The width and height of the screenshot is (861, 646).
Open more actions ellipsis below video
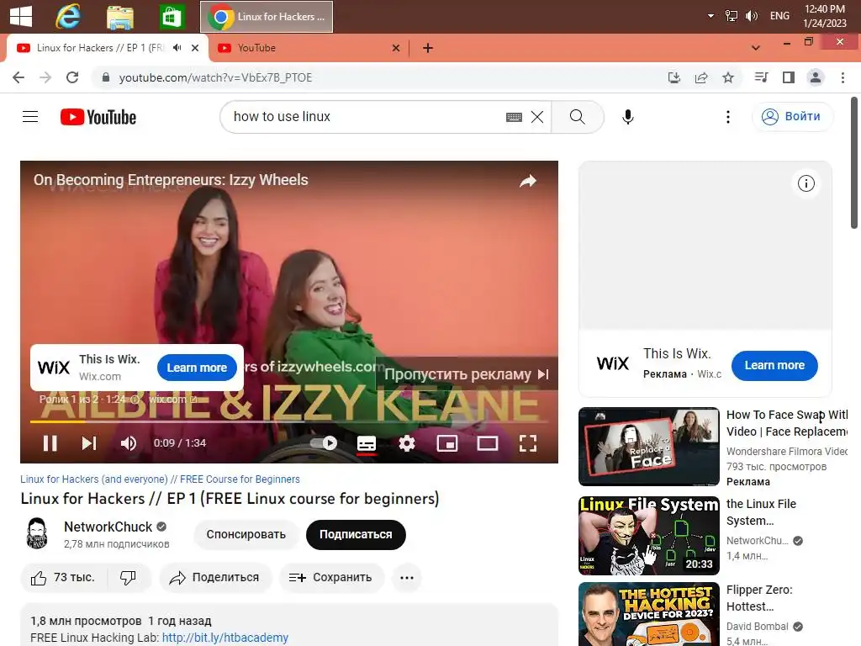point(407,577)
